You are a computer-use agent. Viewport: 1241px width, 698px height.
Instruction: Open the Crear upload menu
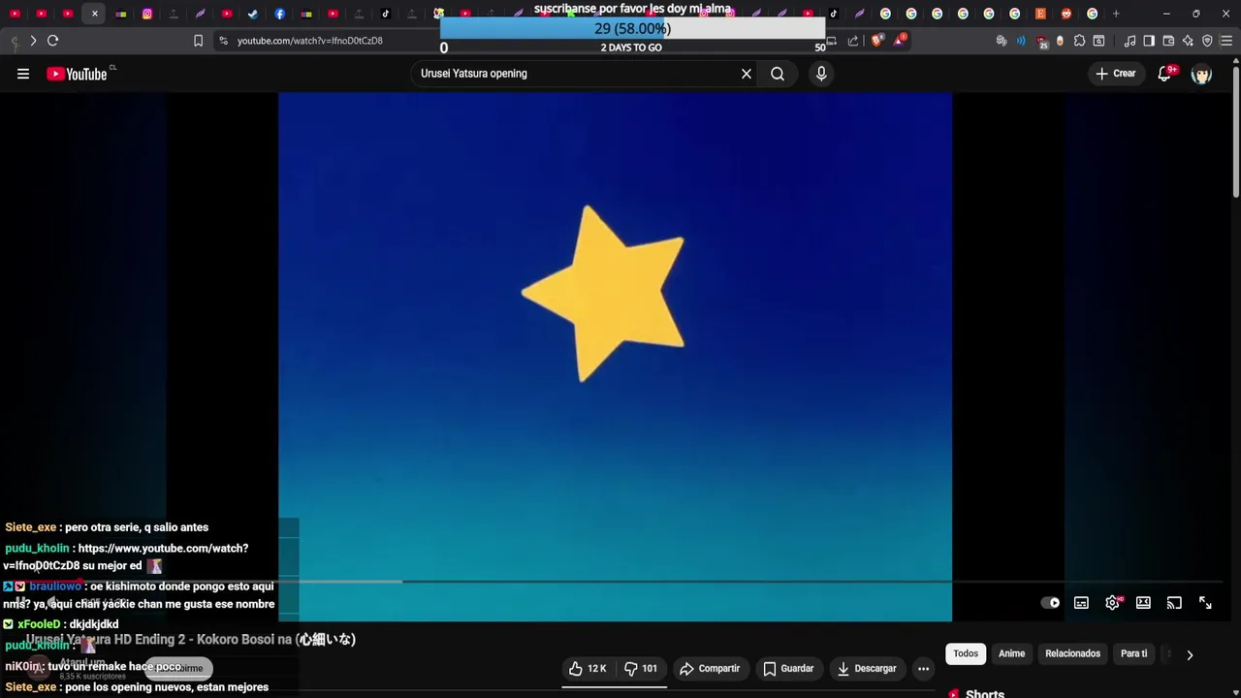click(1115, 74)
